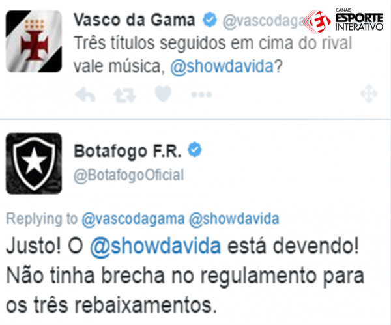
Task: Like Vasco da Gama's tweet with the heart icon
Action: (163, 94)
